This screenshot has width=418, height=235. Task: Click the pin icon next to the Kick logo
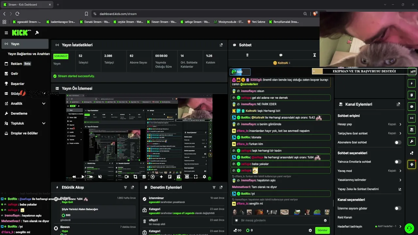click(x=37, y=33)
